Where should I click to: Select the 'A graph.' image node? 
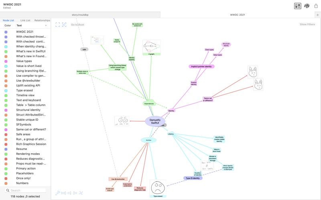click(152, 47)
